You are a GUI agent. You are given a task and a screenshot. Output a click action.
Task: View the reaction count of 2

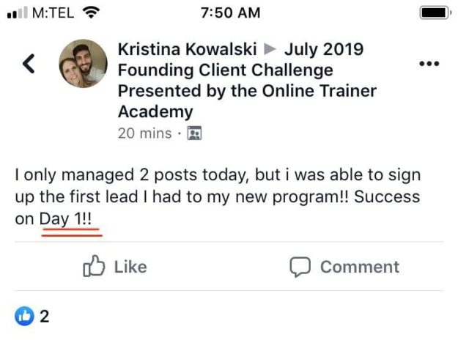click(x=44, y=317)
